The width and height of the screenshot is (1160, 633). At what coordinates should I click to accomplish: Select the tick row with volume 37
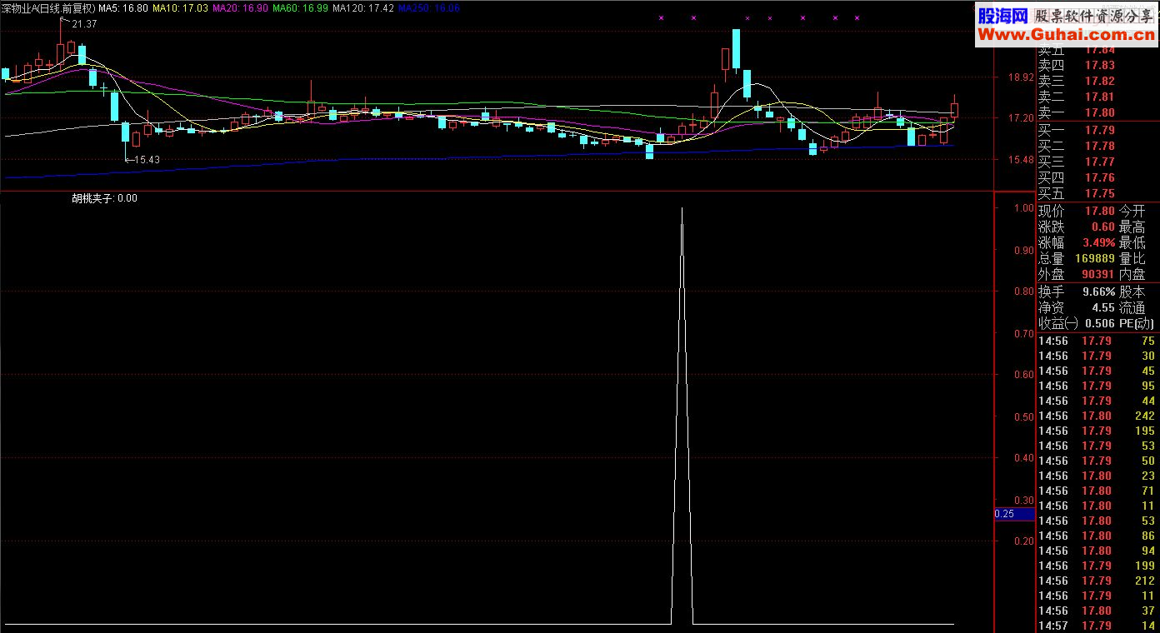[1097, 611]
